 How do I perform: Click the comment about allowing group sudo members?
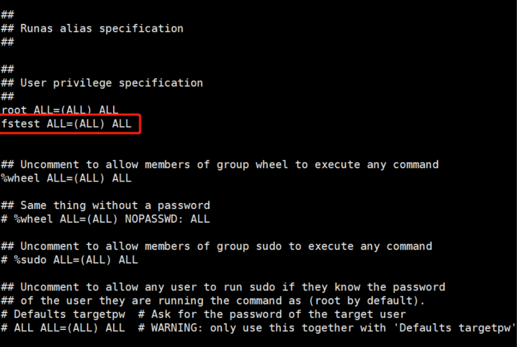(226, 246)
